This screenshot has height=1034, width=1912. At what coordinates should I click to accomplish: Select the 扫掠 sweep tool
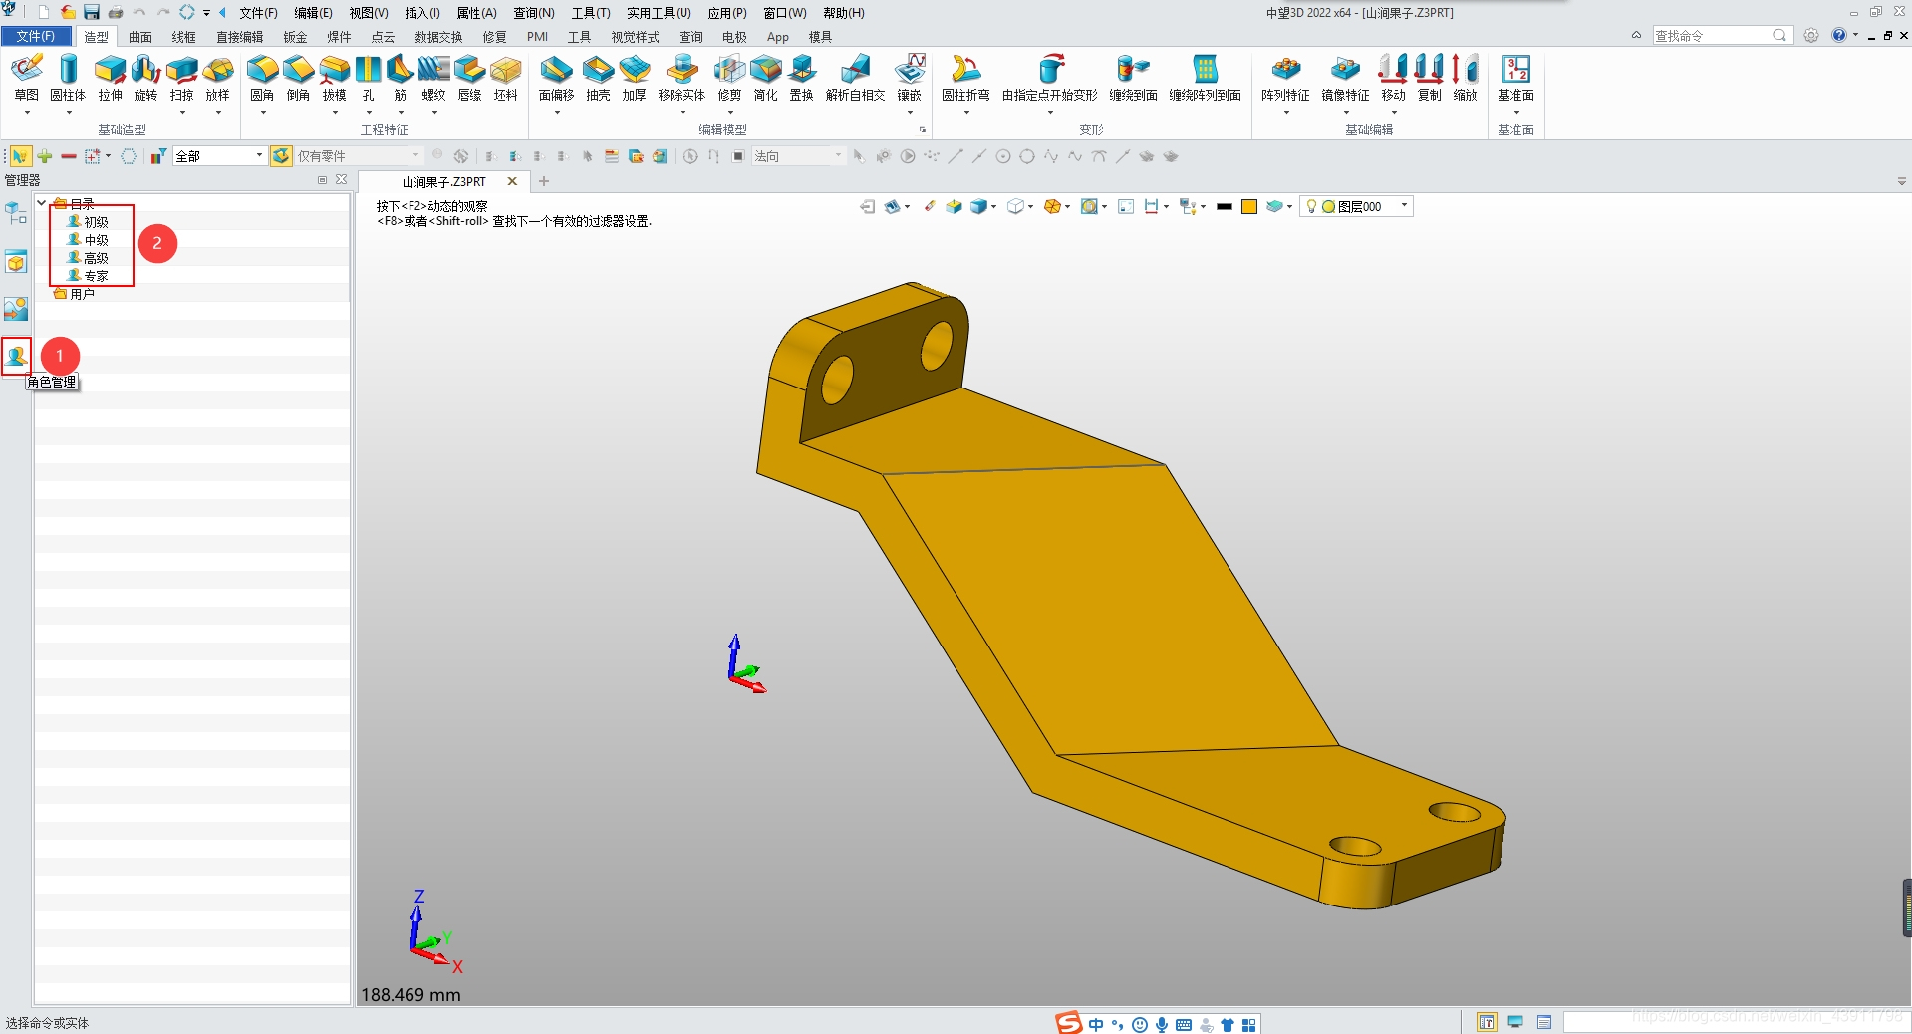tap(181, 78)
